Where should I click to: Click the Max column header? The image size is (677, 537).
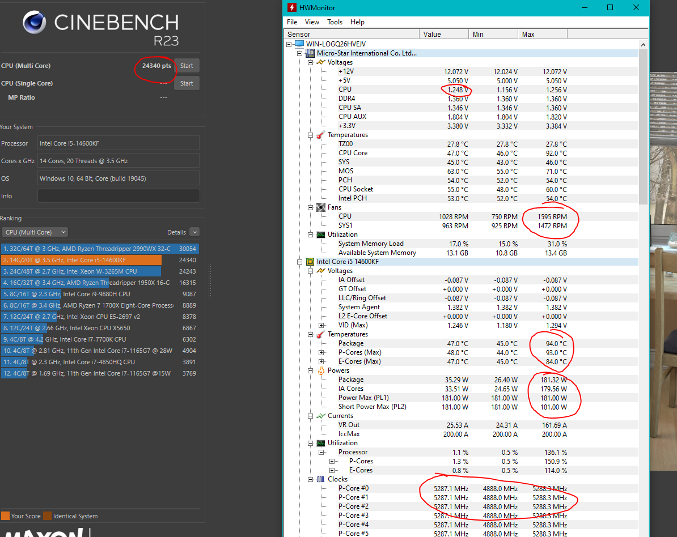tap(543, 34)
